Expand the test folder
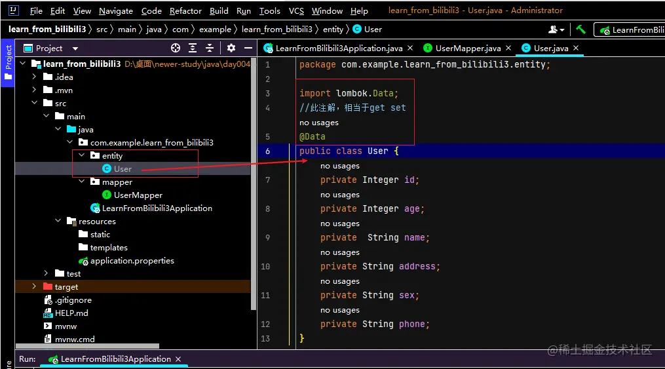665x369 pixels. (x=47, y=273)
